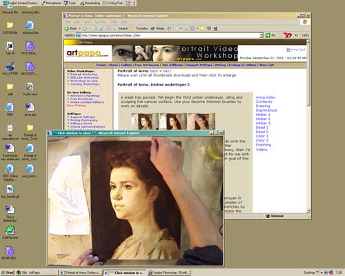Click the address bar URL field
345x276 pixels.
point(170,35)
